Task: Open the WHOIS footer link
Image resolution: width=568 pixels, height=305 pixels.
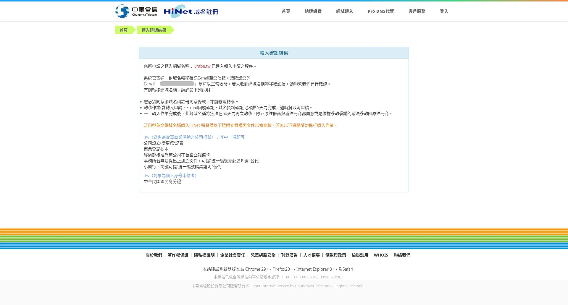Action: click(381, 255)
